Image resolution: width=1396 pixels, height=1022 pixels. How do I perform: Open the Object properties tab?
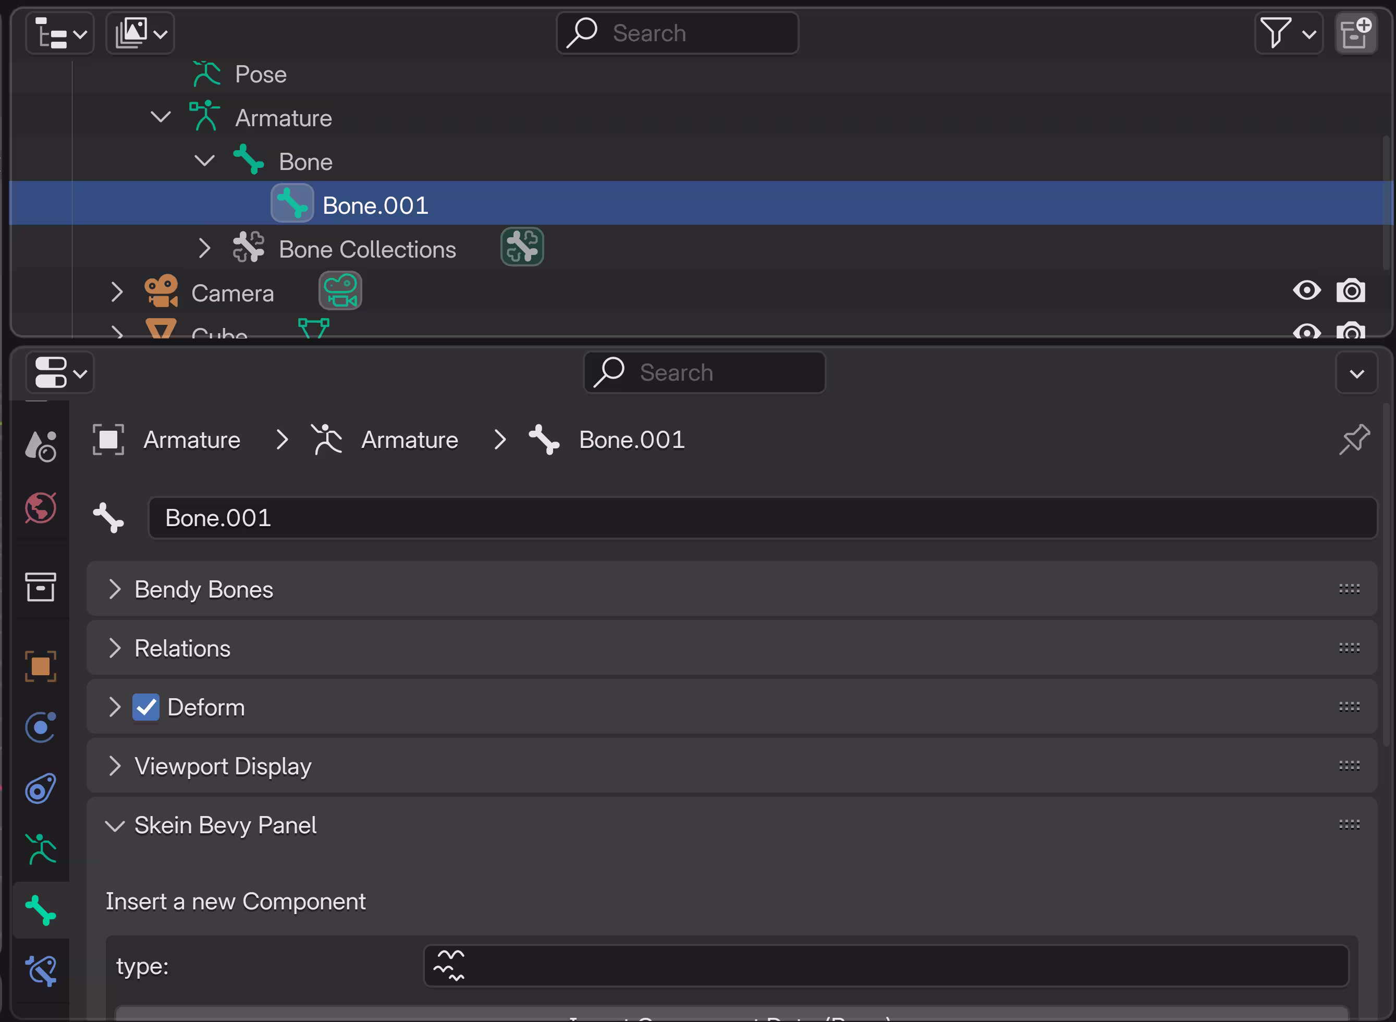(41, 666)
